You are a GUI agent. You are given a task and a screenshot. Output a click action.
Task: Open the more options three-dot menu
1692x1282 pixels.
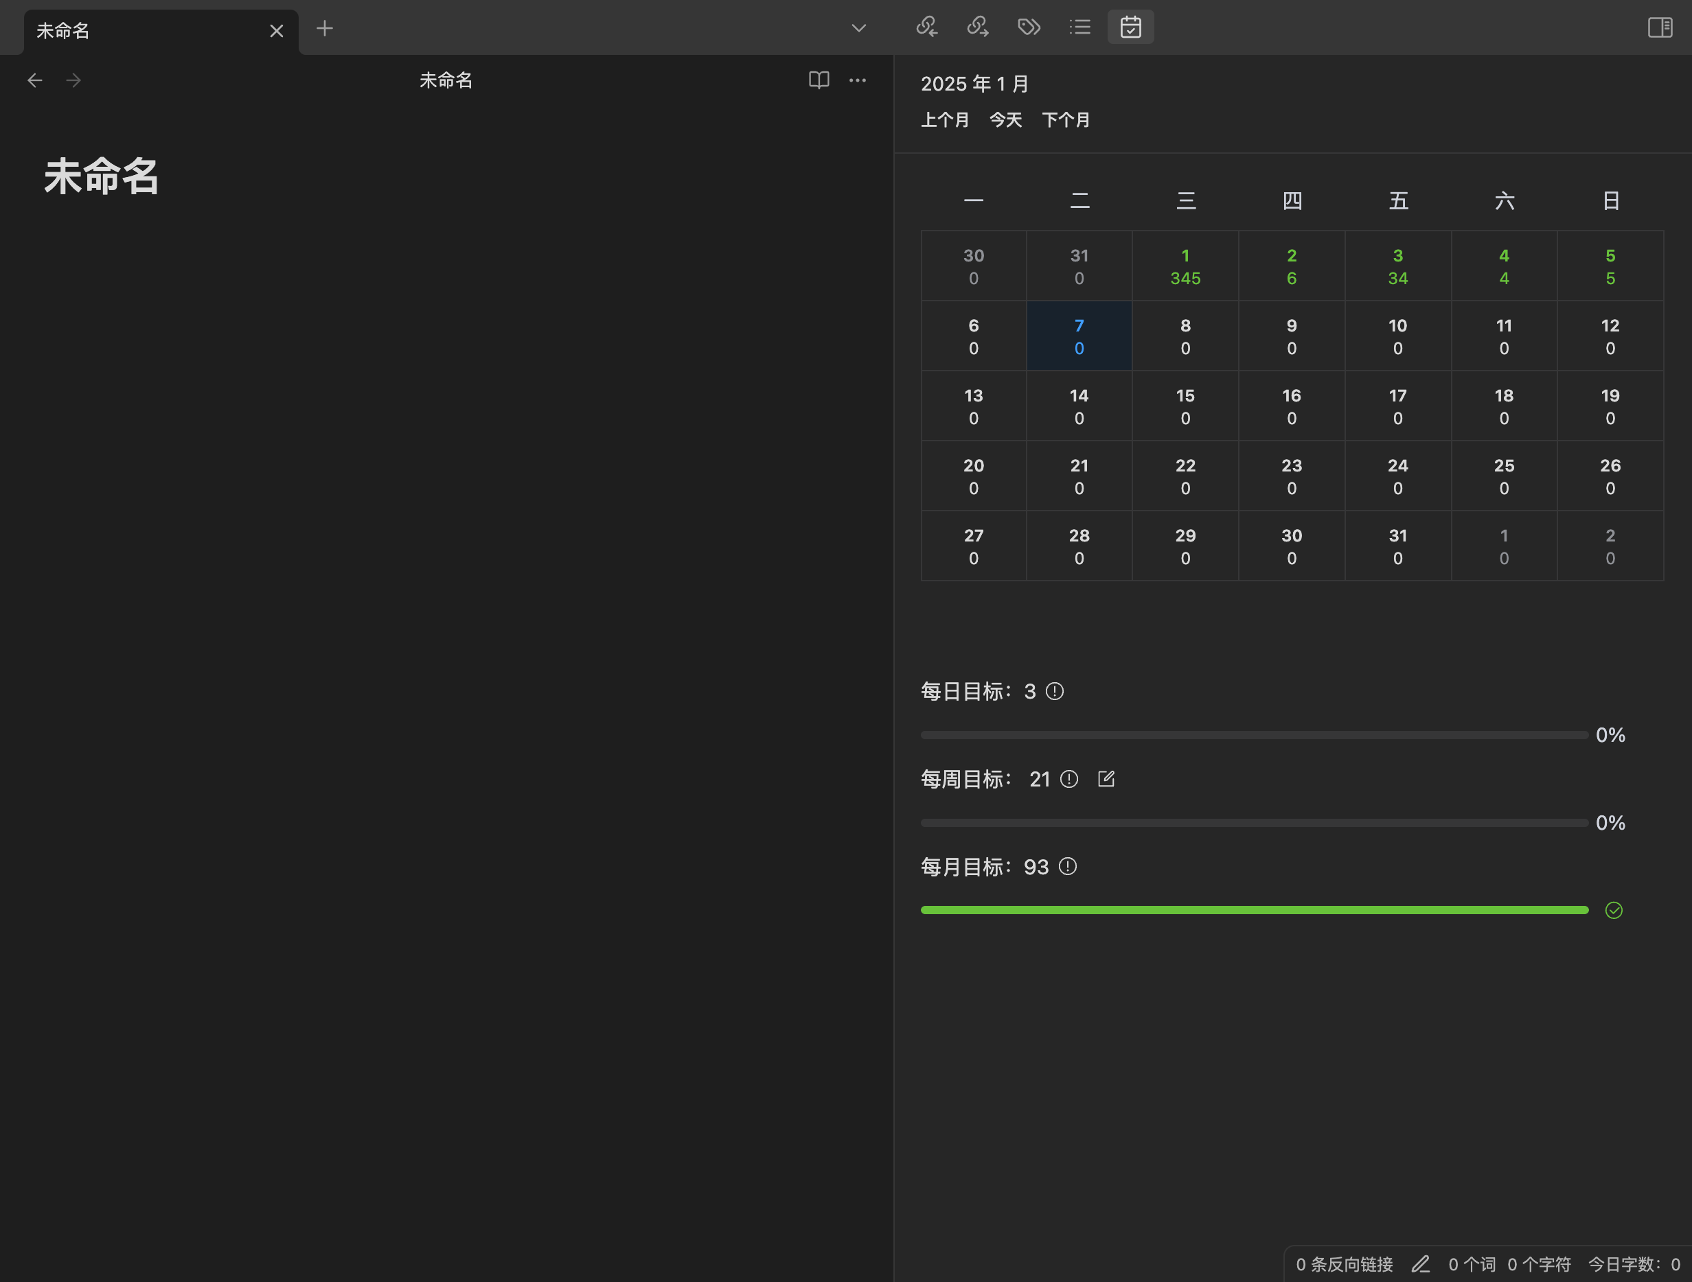858,80
